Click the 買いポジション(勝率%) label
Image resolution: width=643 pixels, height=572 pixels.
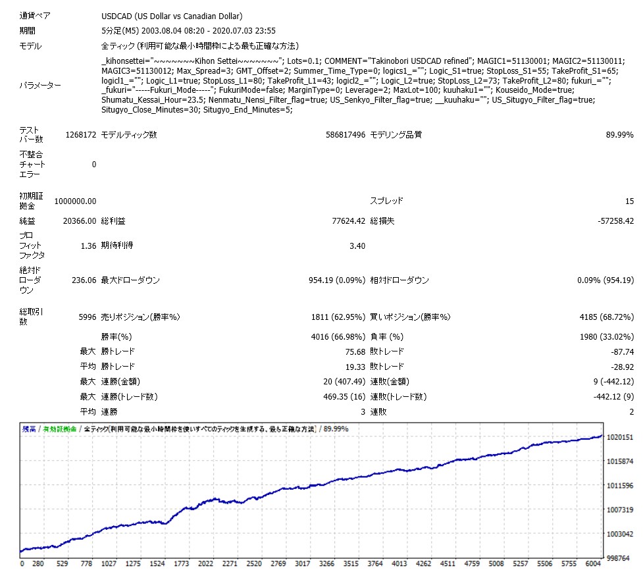tap(410, 317)
